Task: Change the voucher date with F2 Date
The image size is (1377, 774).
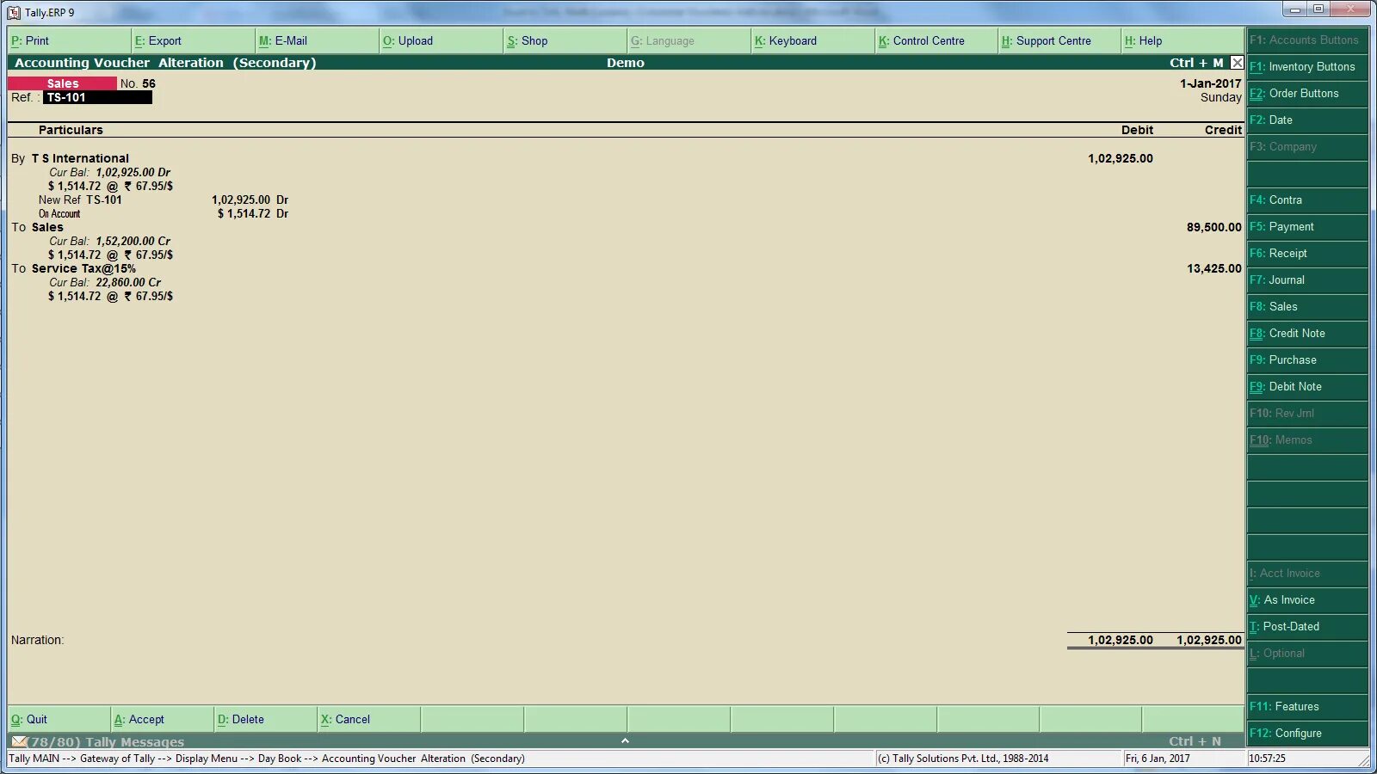Action: click(x=1307, y=120)
